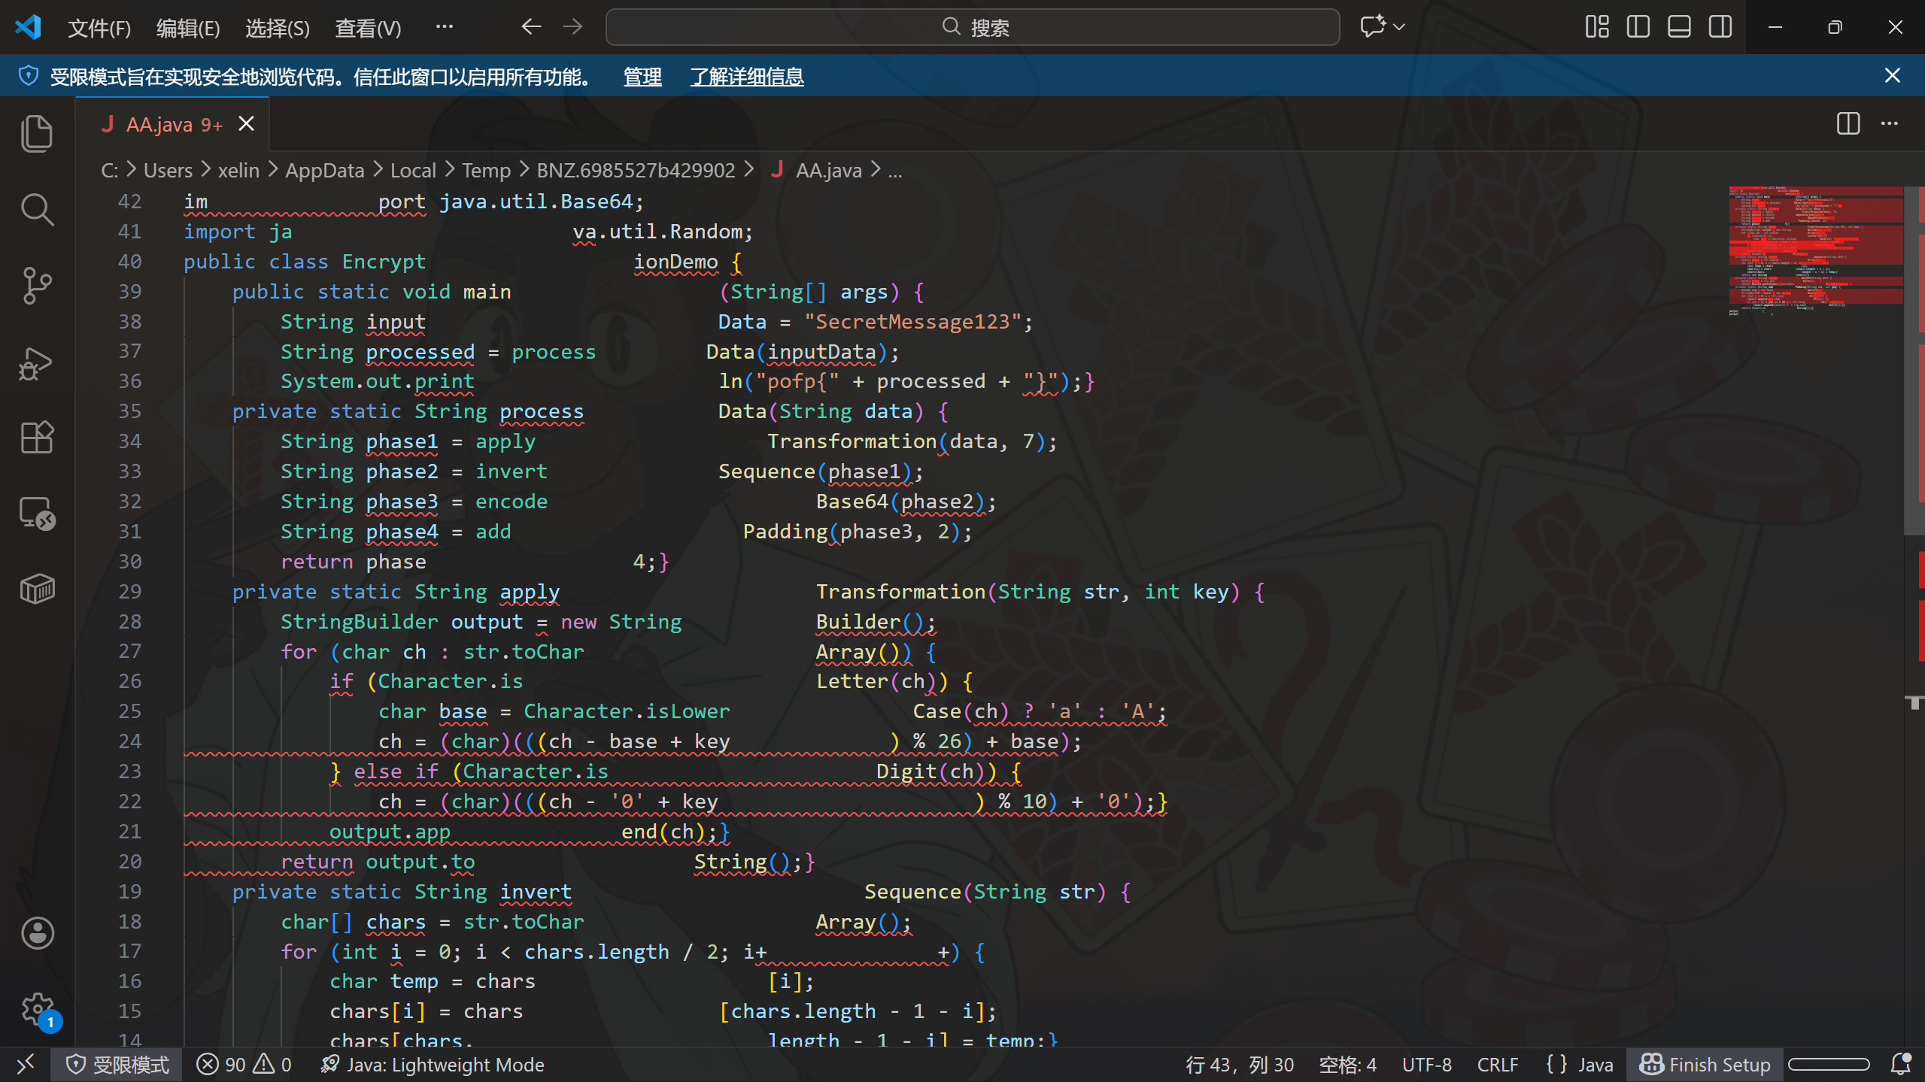Open the editor More Actions ellipsis
This screenshot has height=1082, width=1925.
point(1890,123)
